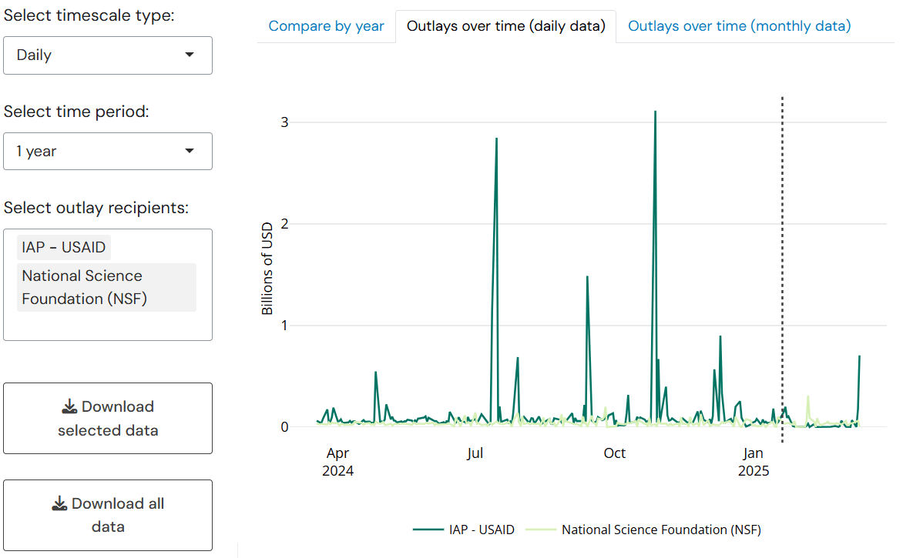903x558 pixels.
Task: Switch to the Compare by year tab
Action: tap(326, 26)
